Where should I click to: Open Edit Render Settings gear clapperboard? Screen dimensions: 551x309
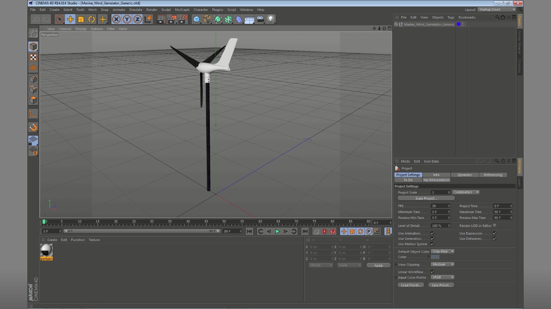click(x=183, y=19)
